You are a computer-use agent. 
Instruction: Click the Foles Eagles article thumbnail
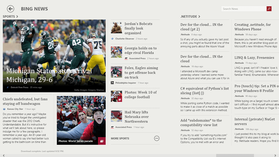pyautogui.click(x=116, y=72)
